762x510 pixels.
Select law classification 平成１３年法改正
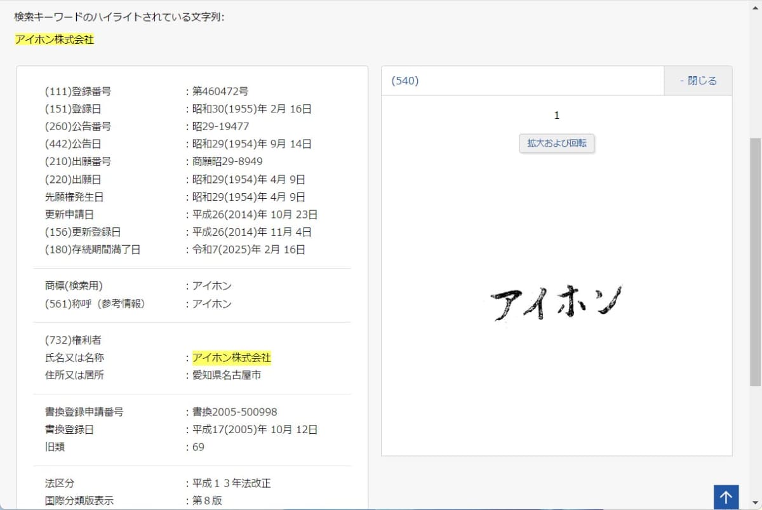[232, 483]
